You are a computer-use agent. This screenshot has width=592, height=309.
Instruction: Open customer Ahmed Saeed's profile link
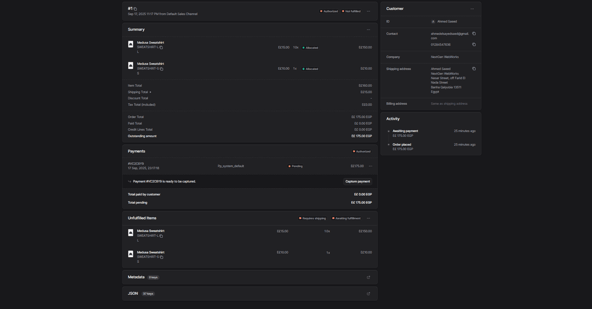[446, 21]
